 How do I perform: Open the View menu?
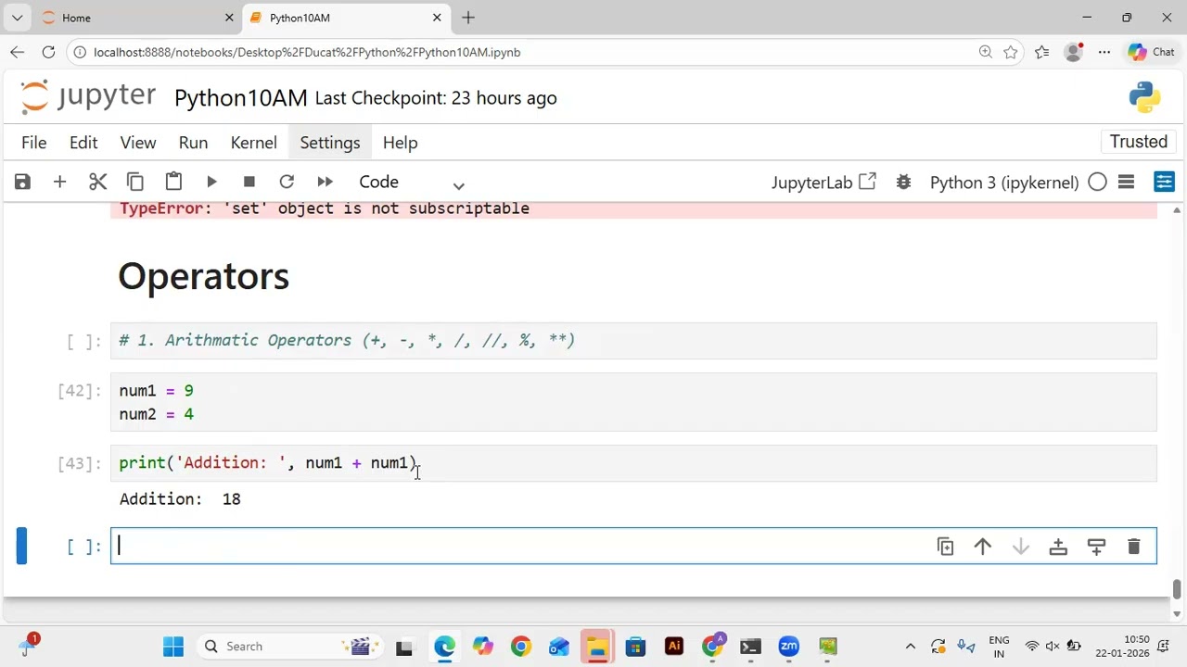(x=138, y=143)
